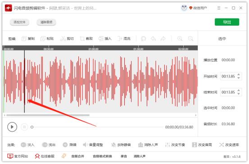This screenshot has width=249, height=164.
Task: Apply the 降噪 noise reduction effect
Action: coord(69,145)
